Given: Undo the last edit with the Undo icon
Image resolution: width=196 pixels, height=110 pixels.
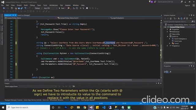Looking at the screenshot, I should click(25, 8).
